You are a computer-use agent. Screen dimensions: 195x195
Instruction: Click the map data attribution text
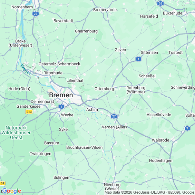click(149, 192)
